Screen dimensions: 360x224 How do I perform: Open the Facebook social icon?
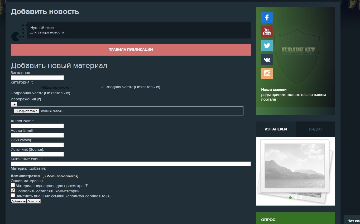[267, 18]
